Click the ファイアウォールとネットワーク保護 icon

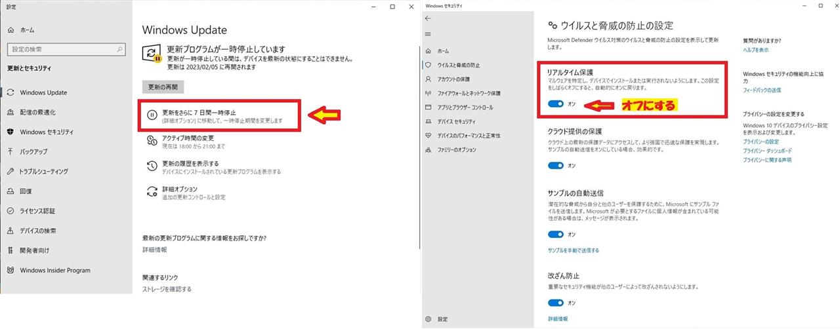pyautogui.click(x=429, y=93)
